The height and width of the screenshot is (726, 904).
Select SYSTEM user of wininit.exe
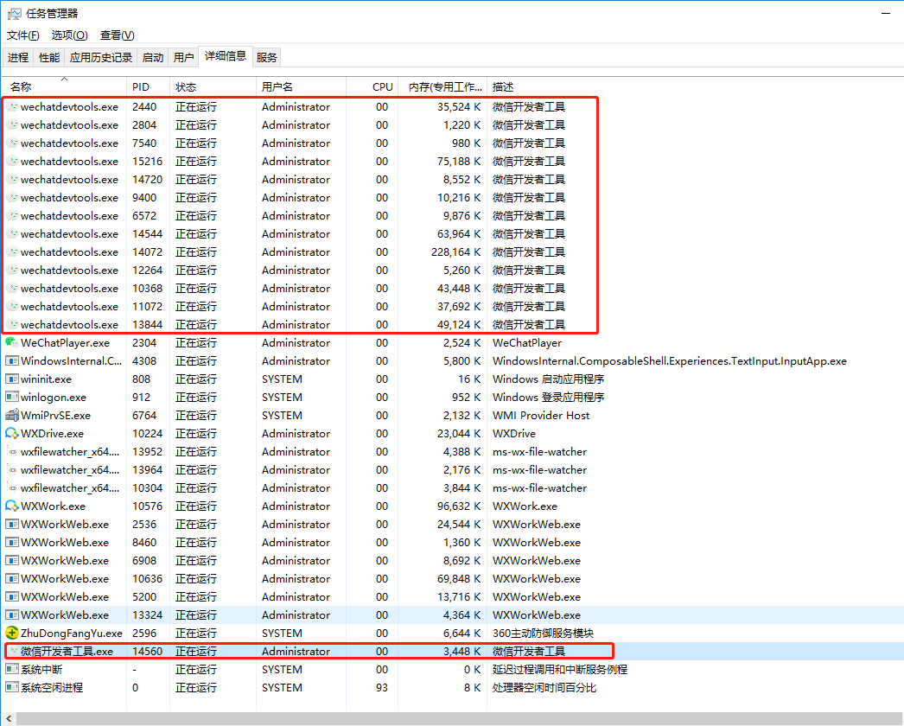[x=282, y=379]
